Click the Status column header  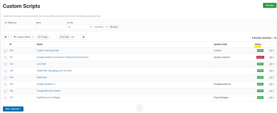click(x=258, y=44)
